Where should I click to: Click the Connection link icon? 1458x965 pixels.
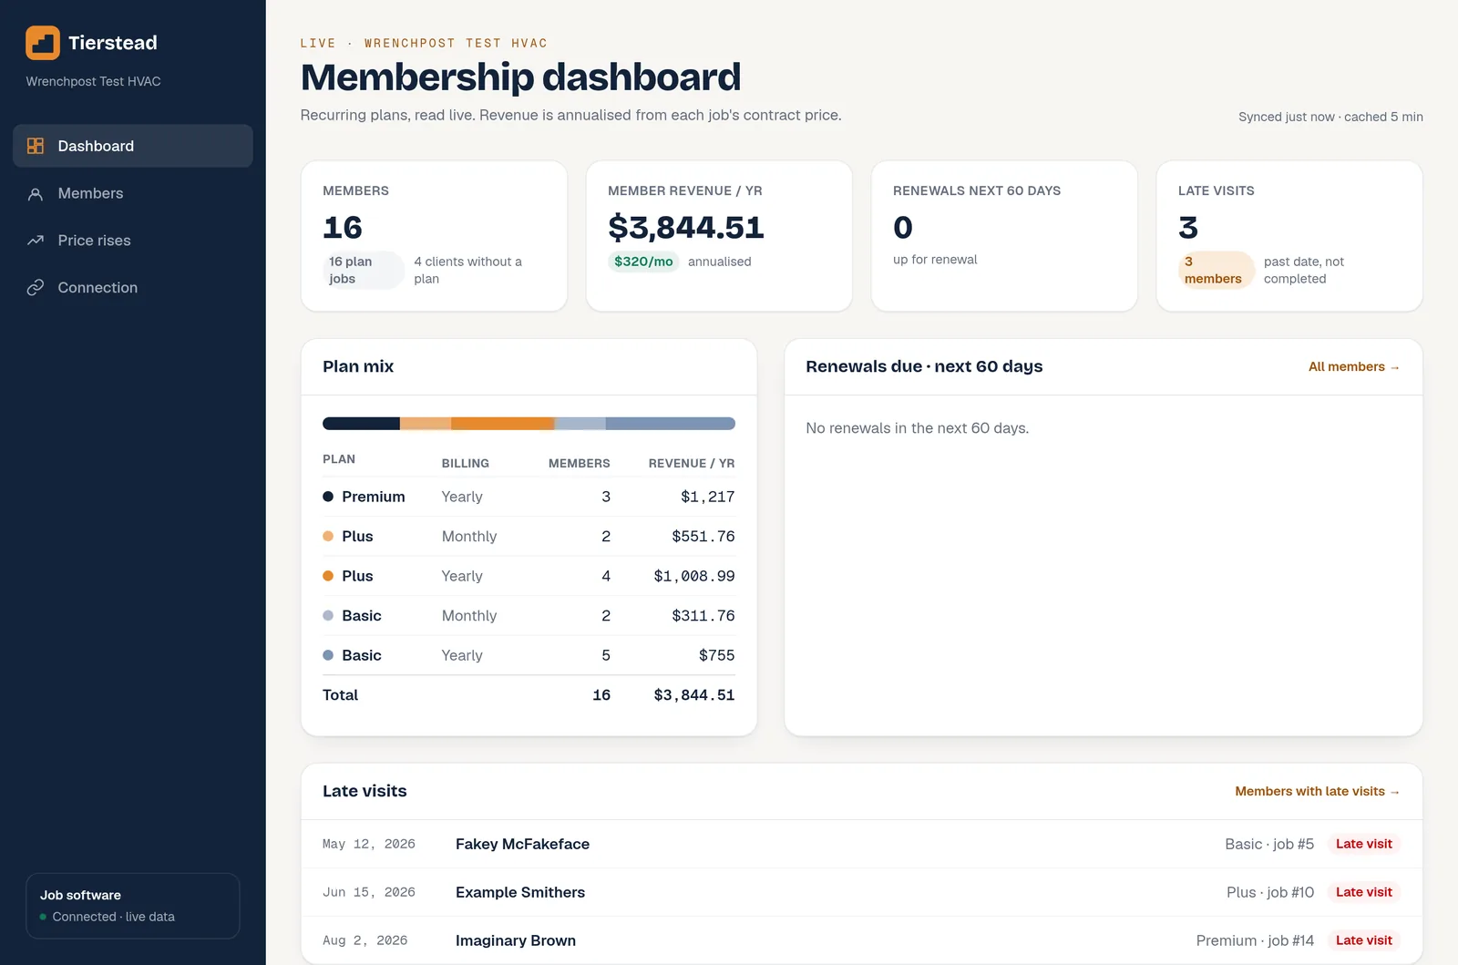pos(36,287)
